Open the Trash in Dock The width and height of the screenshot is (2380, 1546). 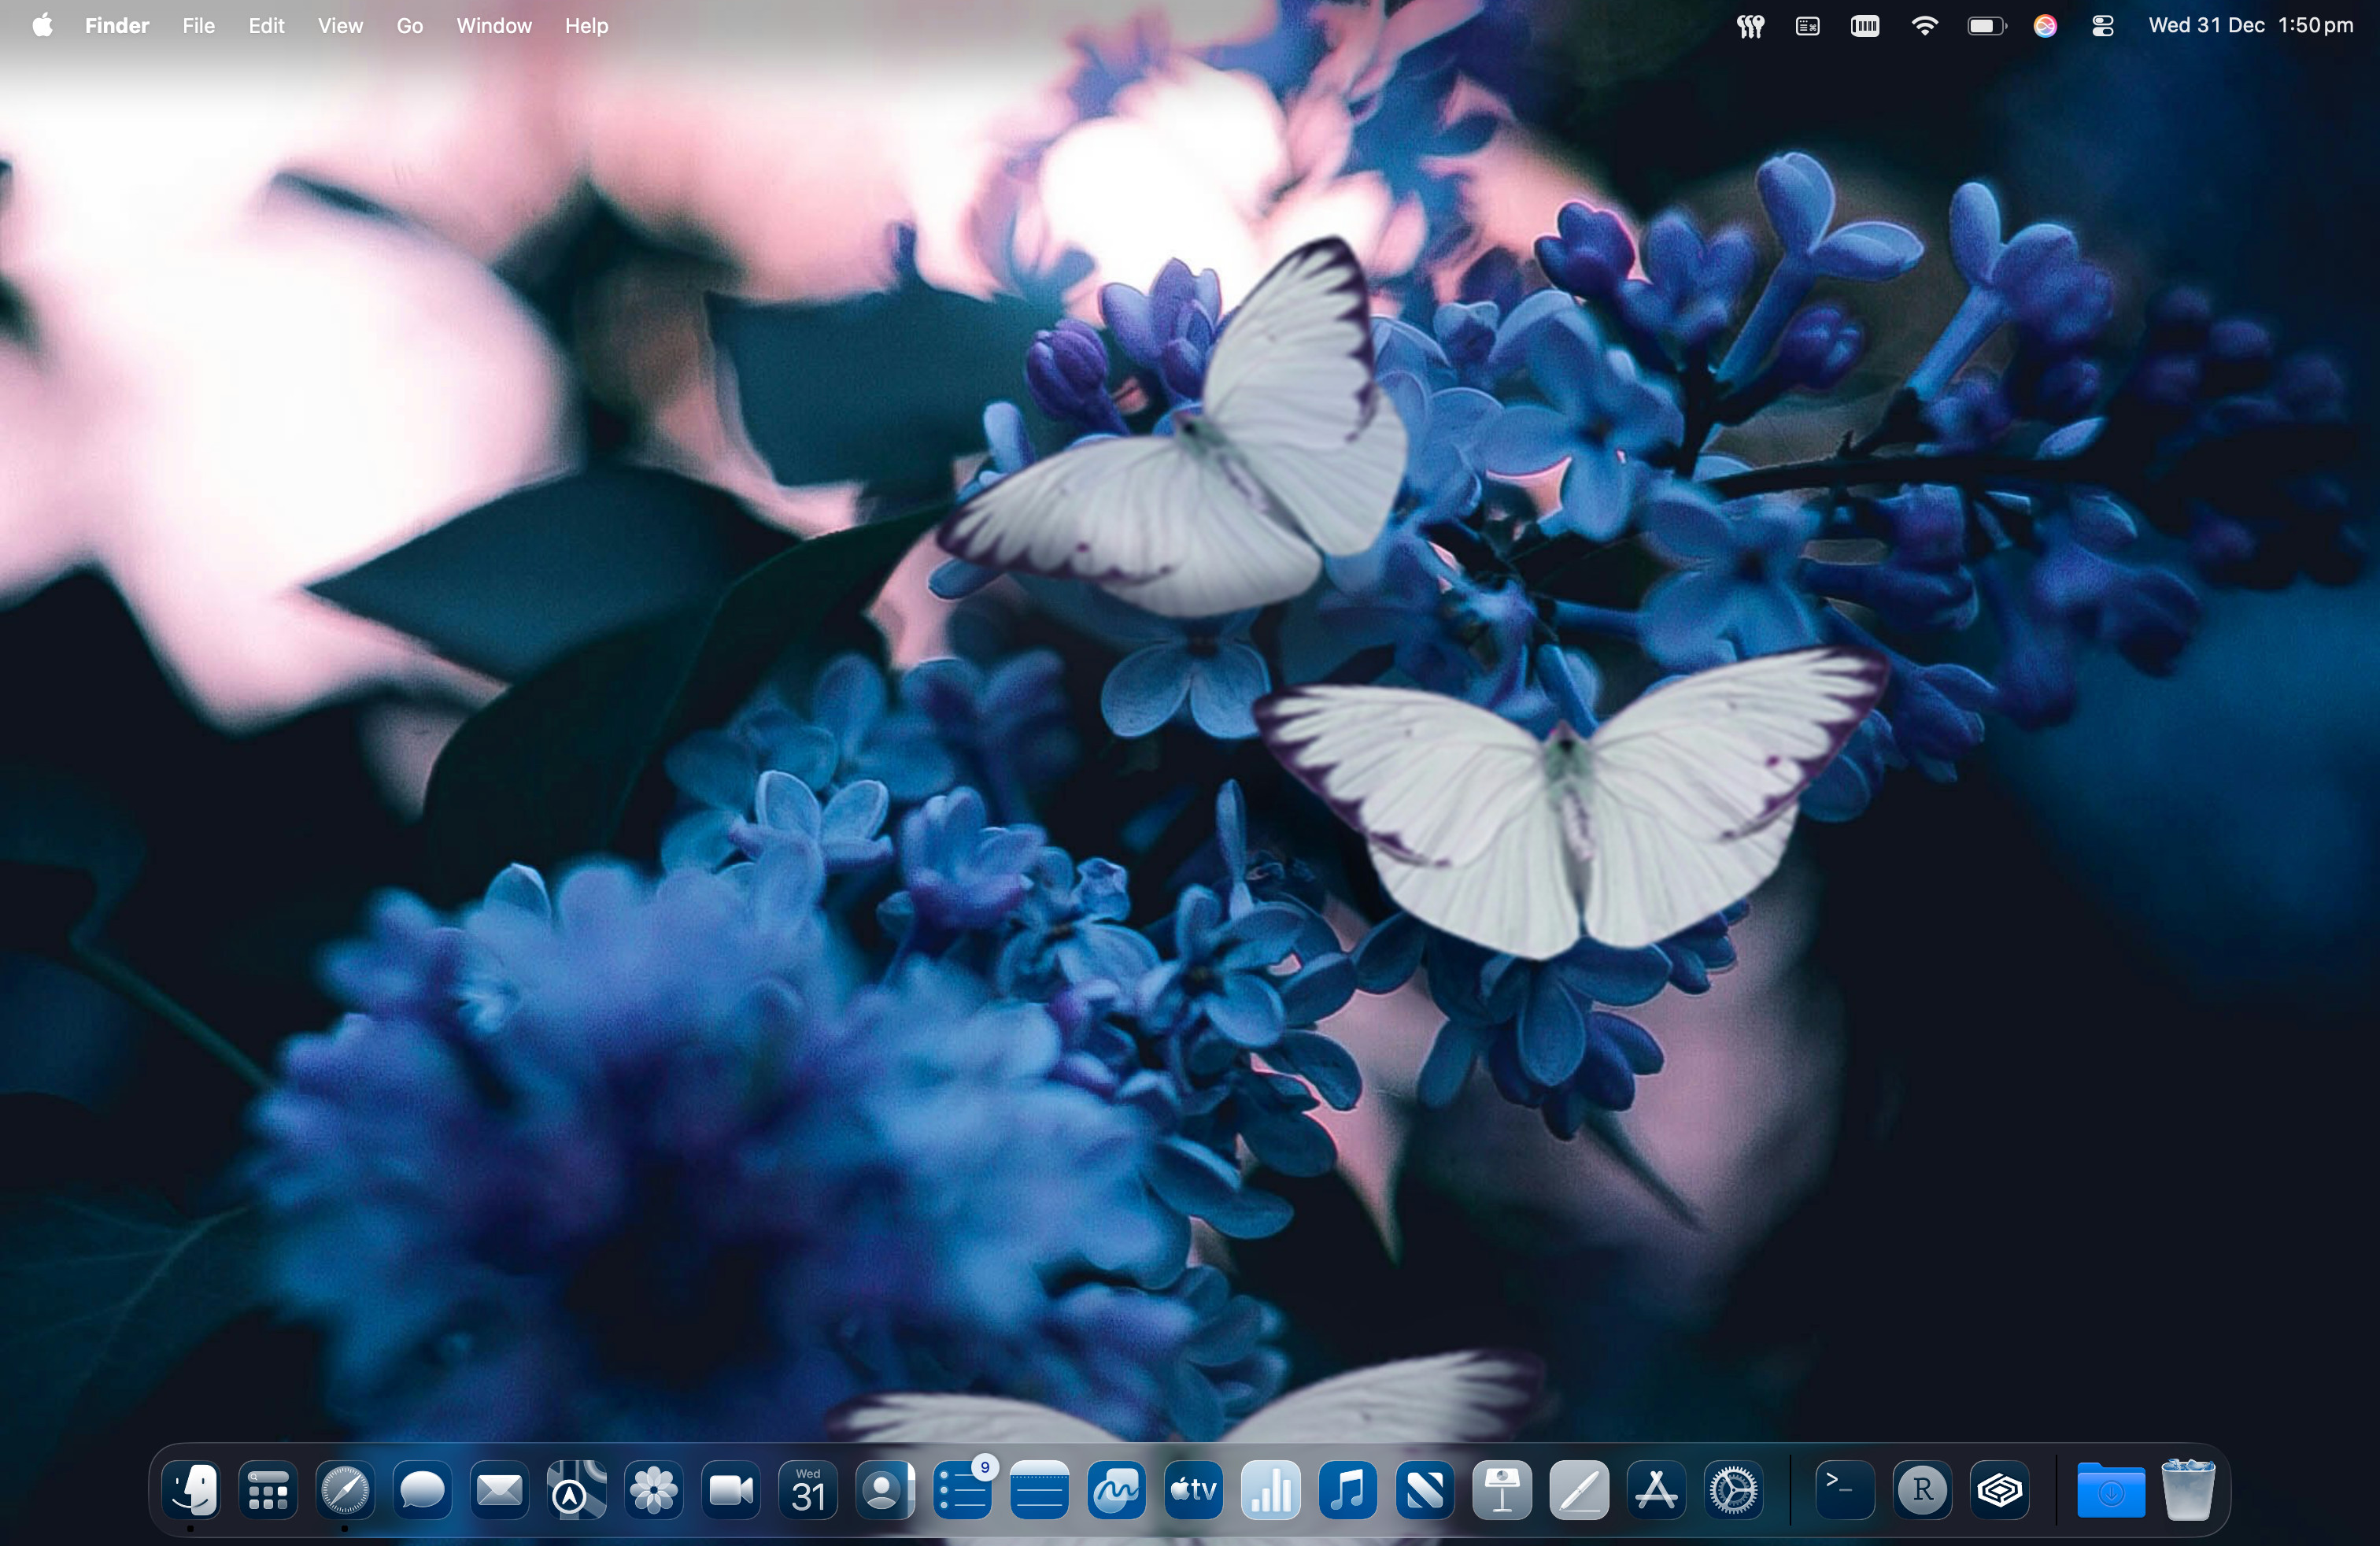click(2187, 1490)
